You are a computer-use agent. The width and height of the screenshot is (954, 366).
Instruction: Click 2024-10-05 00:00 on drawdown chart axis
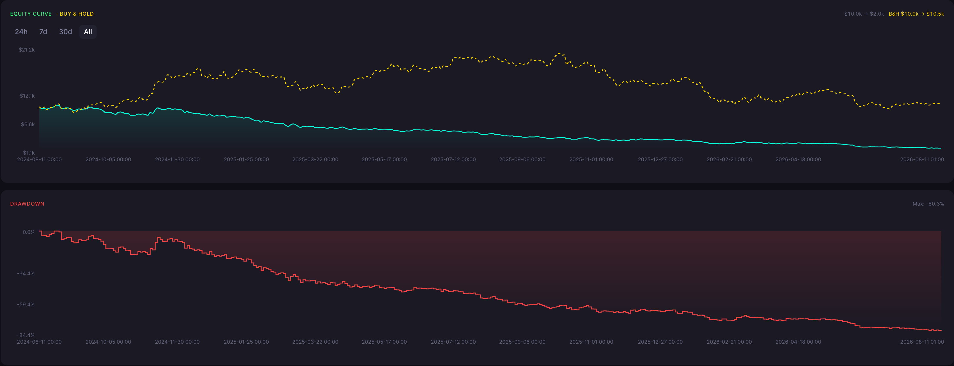coord(108,342)
